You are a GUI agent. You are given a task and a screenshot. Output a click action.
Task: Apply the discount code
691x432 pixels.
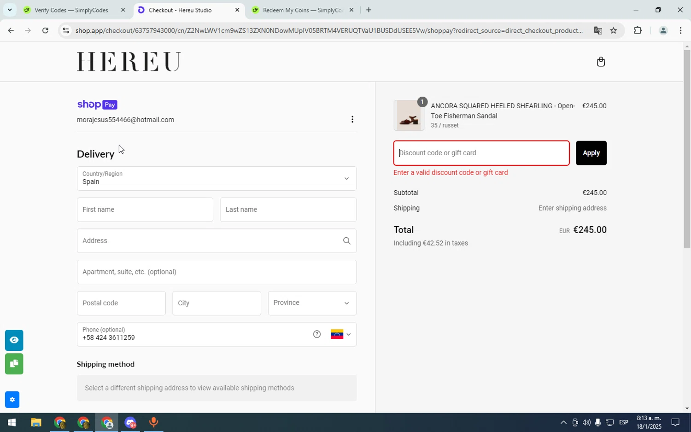click(591, 153)
